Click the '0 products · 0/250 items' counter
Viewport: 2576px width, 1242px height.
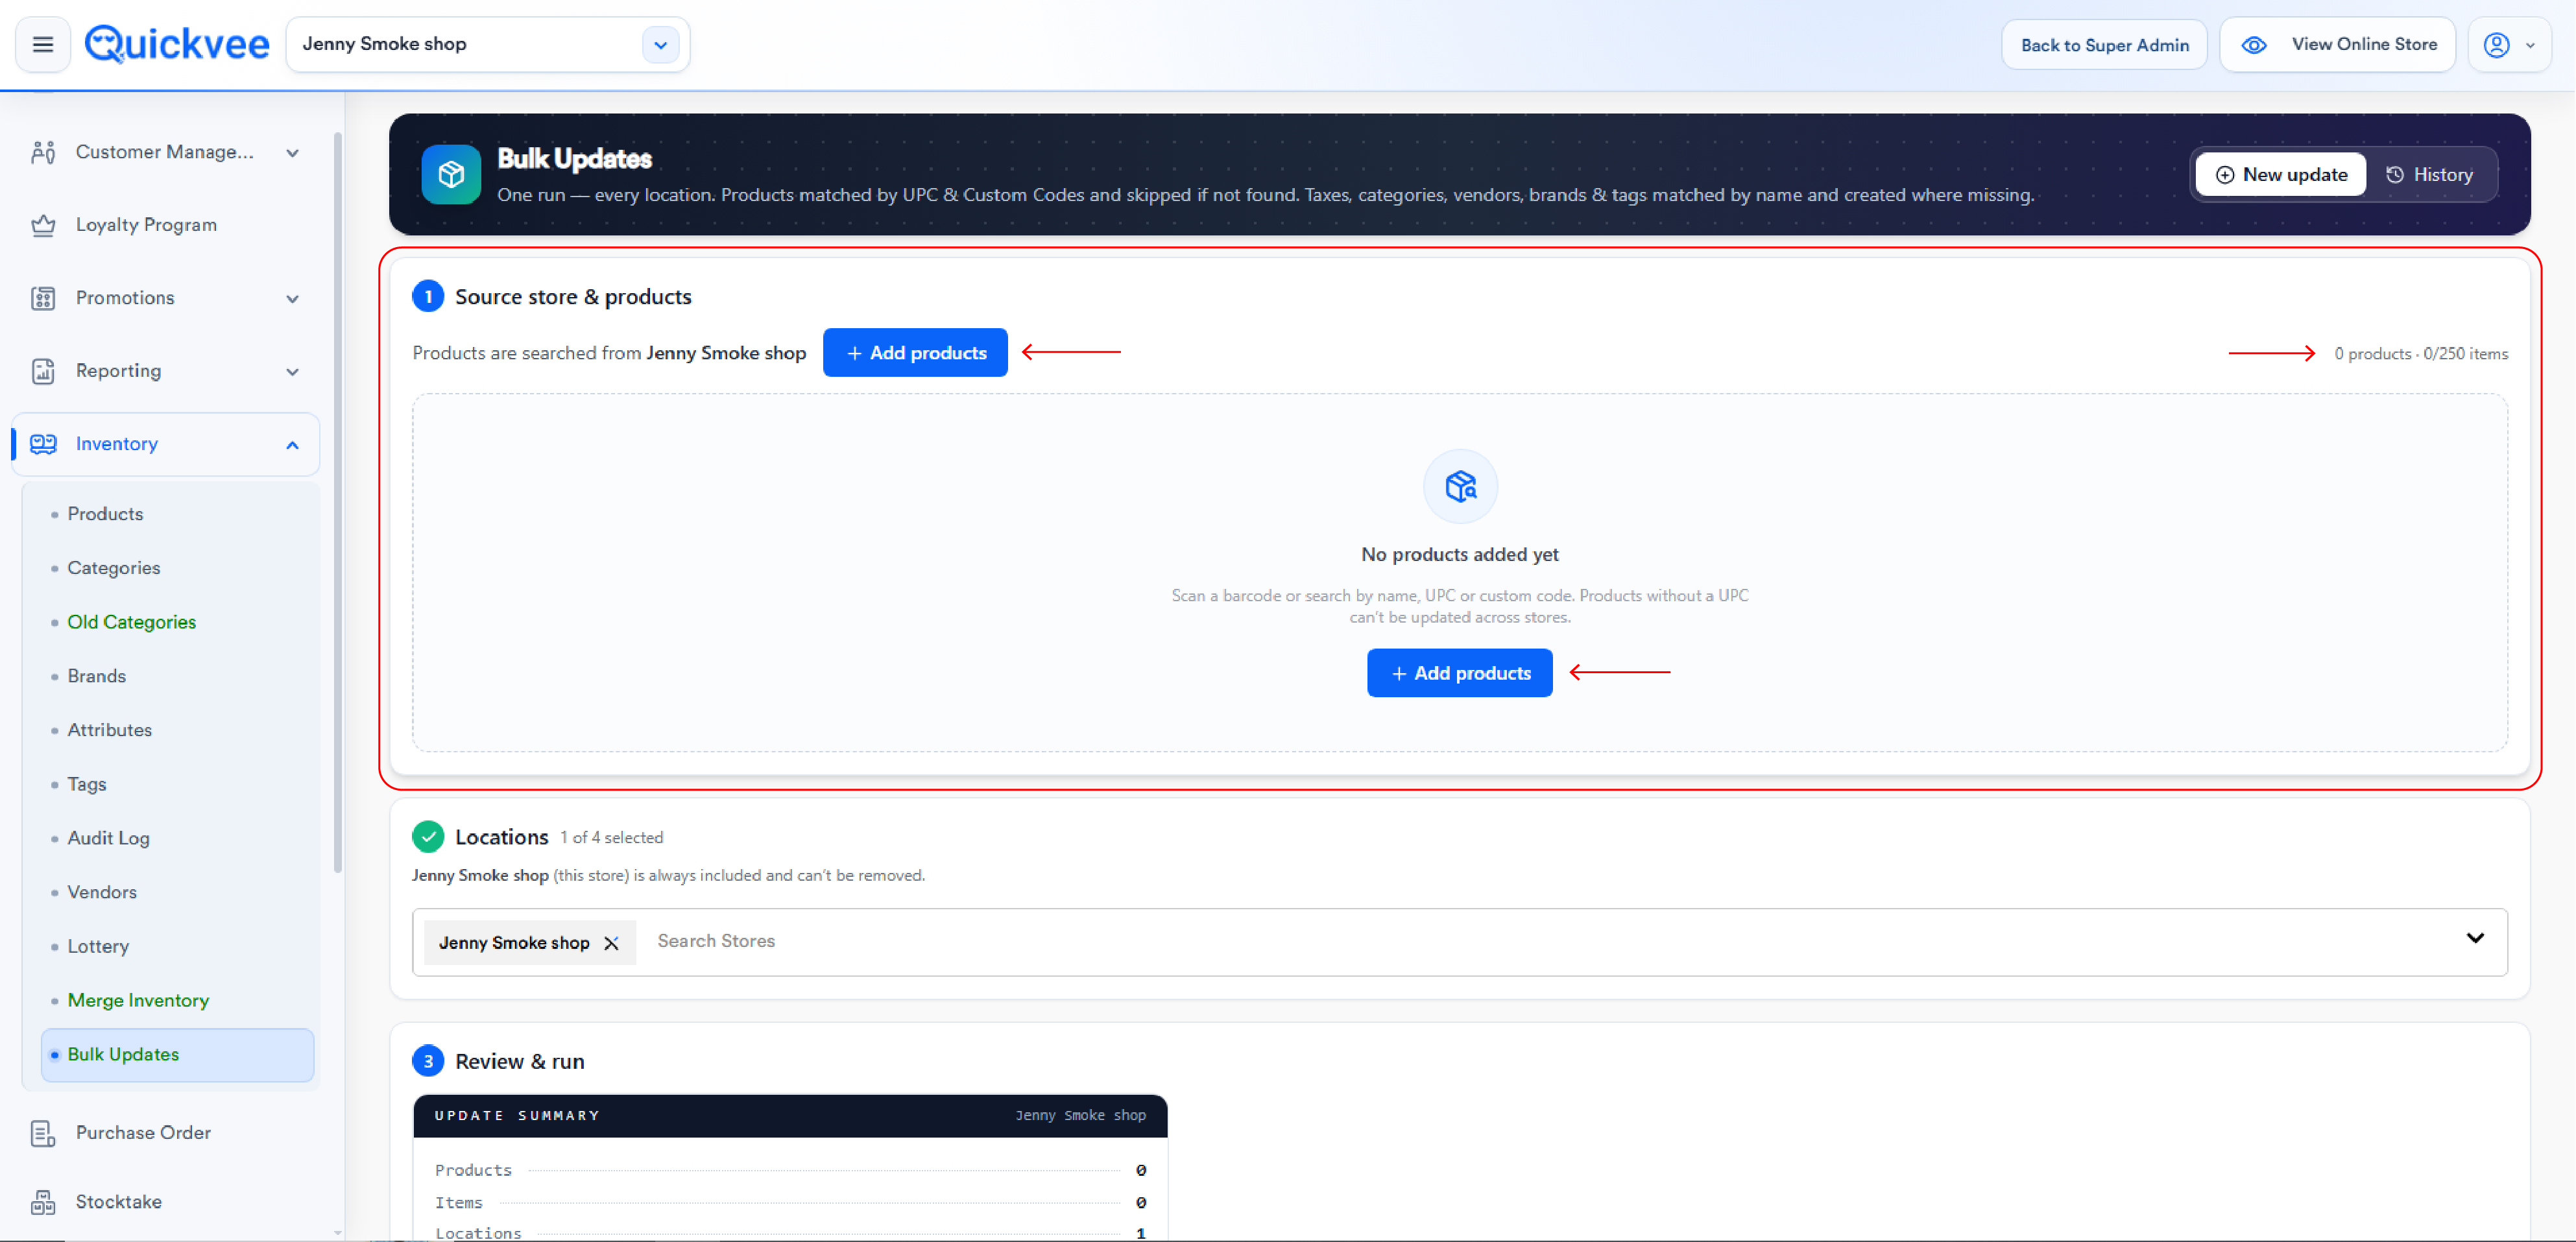[x=2421, y=354]
